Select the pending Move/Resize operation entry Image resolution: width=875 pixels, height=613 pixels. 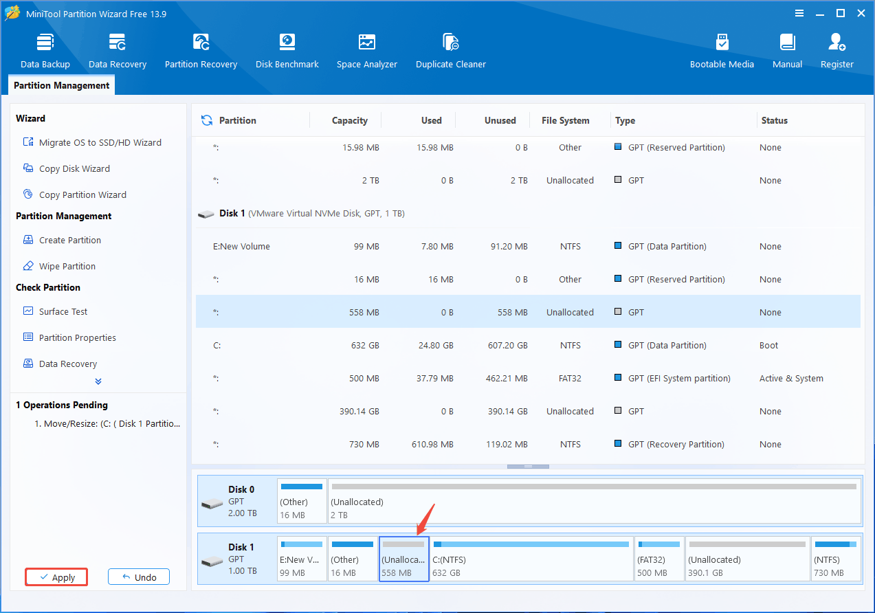point(107,424)
